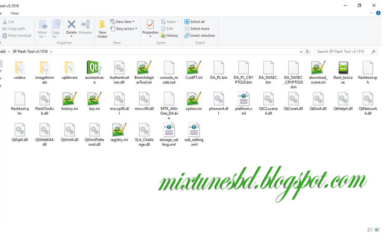
Task: Select QtCore4.dll file
Action: pos(293,101)
